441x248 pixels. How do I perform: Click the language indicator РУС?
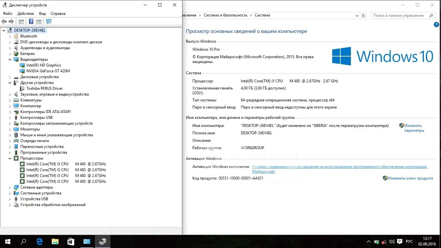pos(409,242)
